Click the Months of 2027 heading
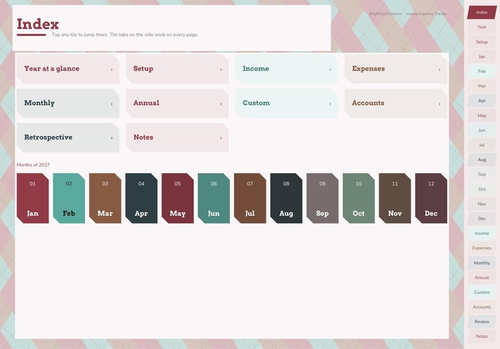The width and height of the screenshot is (500, 349). 33,165
